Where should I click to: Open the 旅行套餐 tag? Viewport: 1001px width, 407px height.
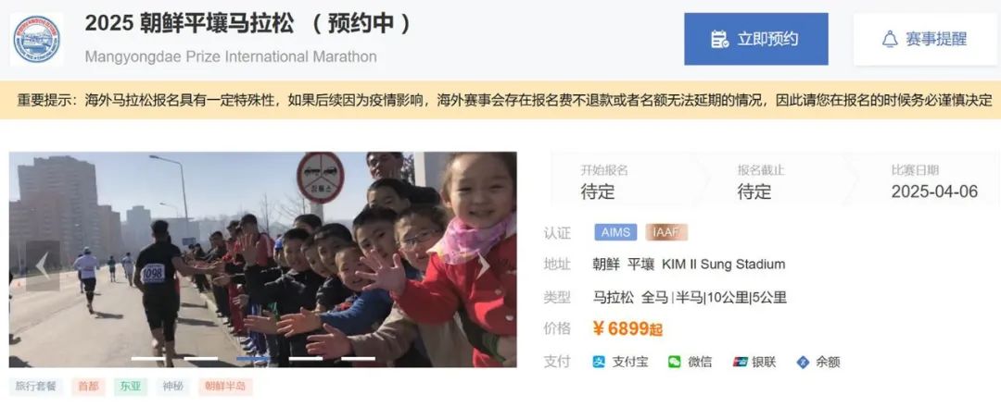point(36,386)
